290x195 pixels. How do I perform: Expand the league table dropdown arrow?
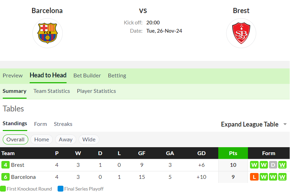tap(285, 124)
